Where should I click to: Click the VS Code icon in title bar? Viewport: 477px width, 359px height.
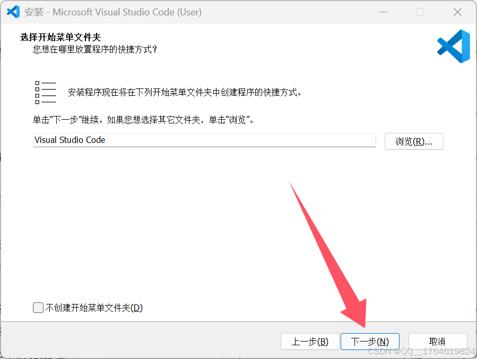point(13,12)
